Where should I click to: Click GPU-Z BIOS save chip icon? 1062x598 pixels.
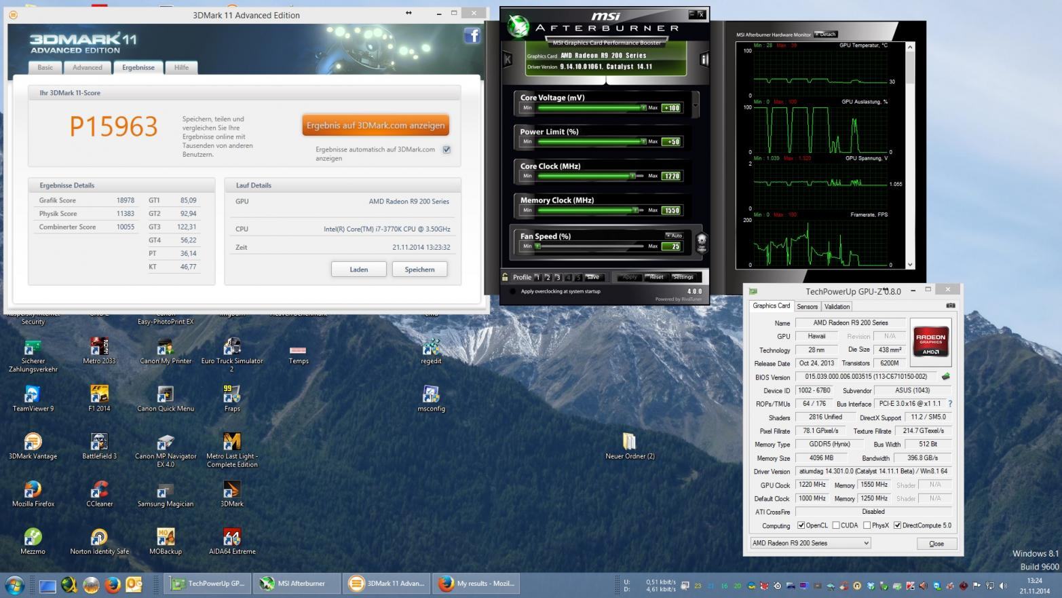(945, 376)
